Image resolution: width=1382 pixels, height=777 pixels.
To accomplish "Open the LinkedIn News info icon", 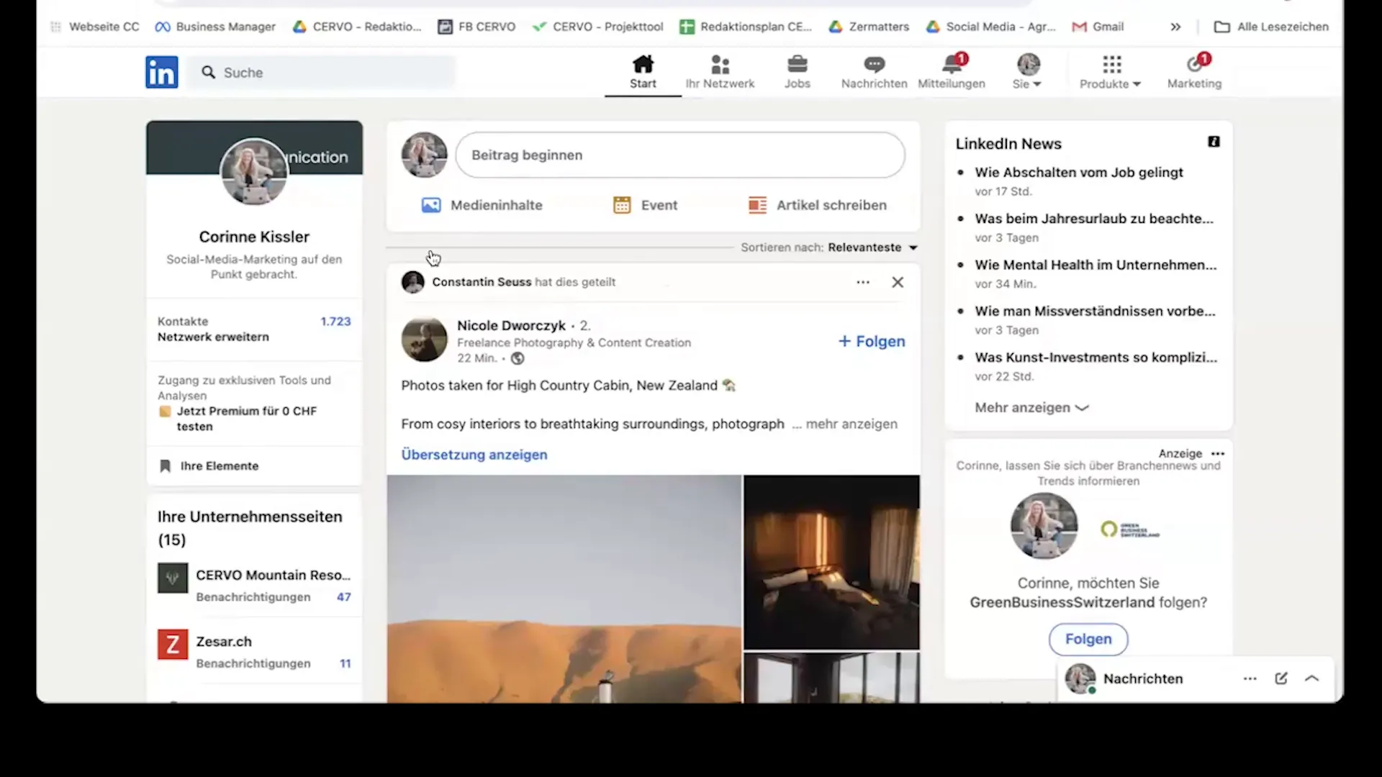I will [1214, 142].
